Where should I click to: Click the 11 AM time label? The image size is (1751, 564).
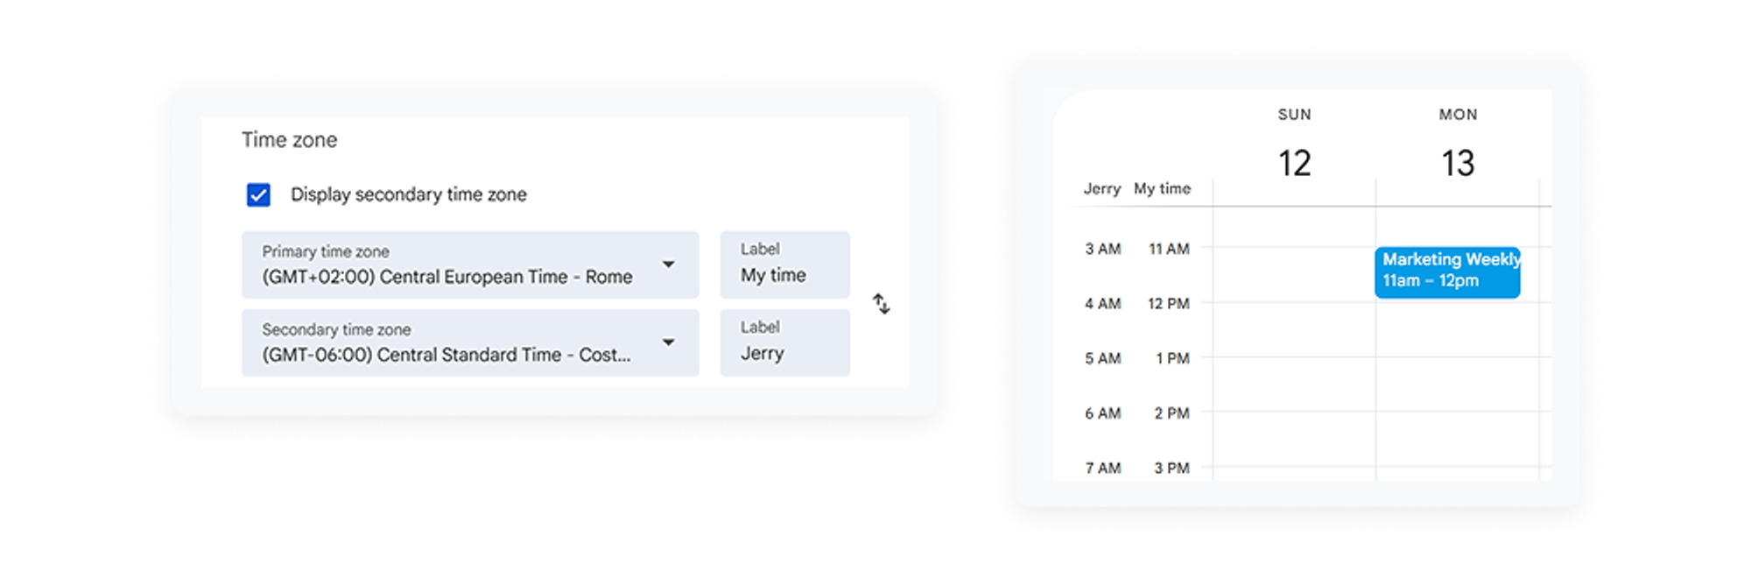pos(1169,249)
